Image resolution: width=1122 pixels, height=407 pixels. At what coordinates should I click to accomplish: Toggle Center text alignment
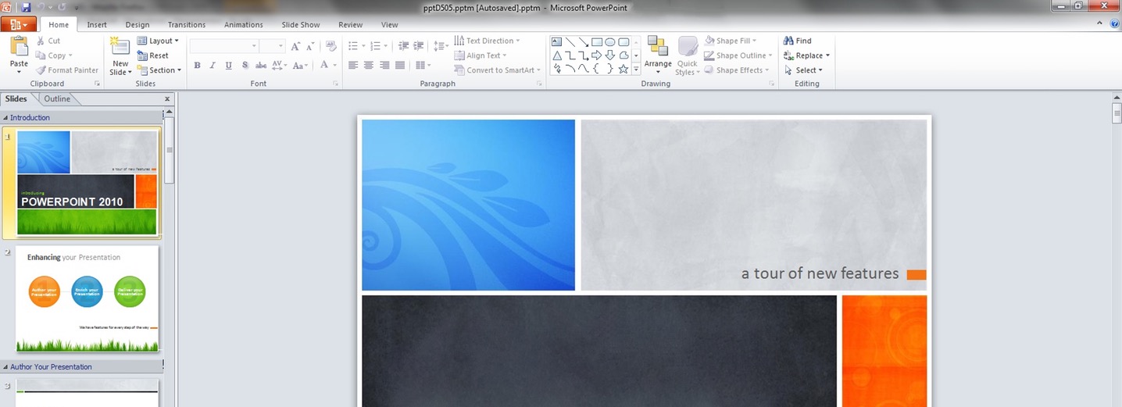pos(369,66)
